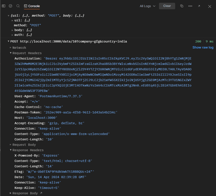
Task: Select the Console tab
Action: 32,6
